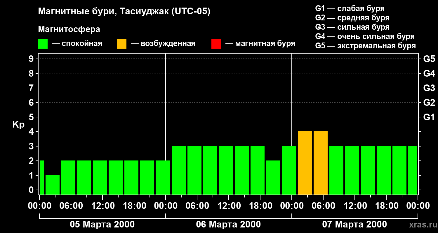This screenshot has width=438, height=233.
Task: Click the first orange Kp 4 bar after midnight
Action: coord(305,163)
